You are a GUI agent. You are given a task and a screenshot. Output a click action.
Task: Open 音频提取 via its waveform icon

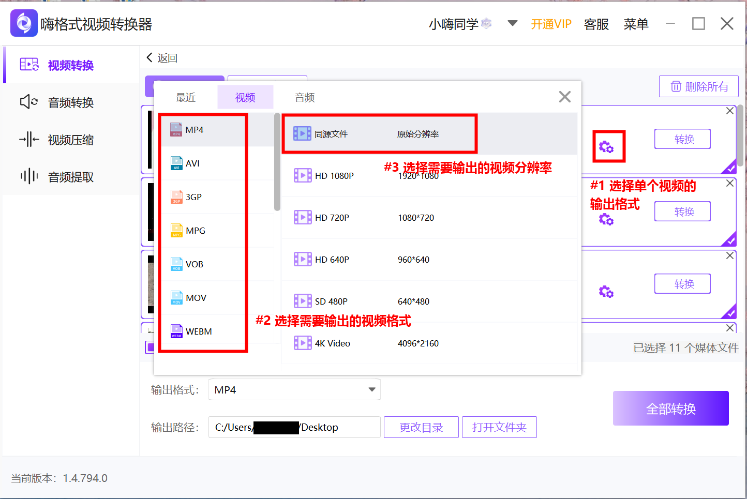pyautogui.click(x=29, y=176)
